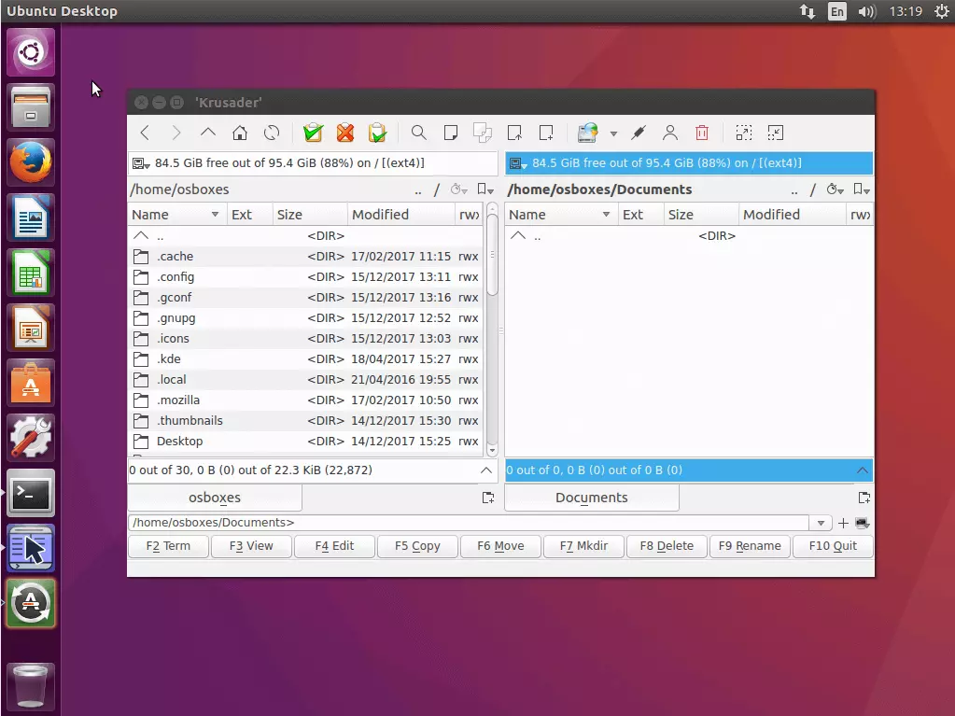The height and width of the screenshot is (716, 955).
Task: Add a new tab in left panel
Action: pos(488,498)
